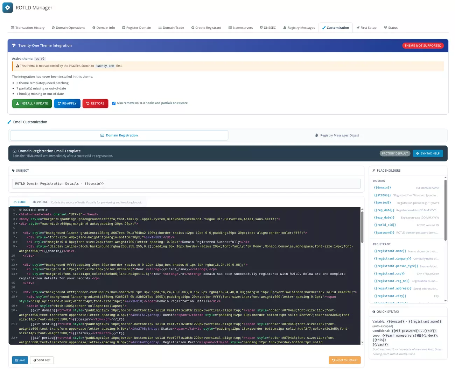Collapse code fold arrow on line 2
This screenshot has width=455, height=372.
tap(16, 215)
